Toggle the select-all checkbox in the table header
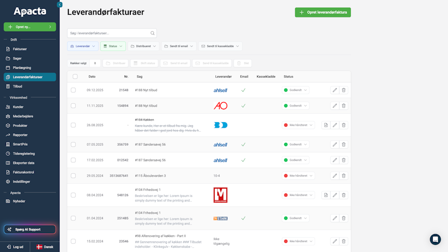This screenshot has height=252, width=448. tap(75, 77)
